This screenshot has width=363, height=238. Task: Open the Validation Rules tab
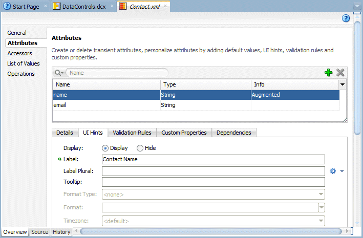tap(132, 133)
